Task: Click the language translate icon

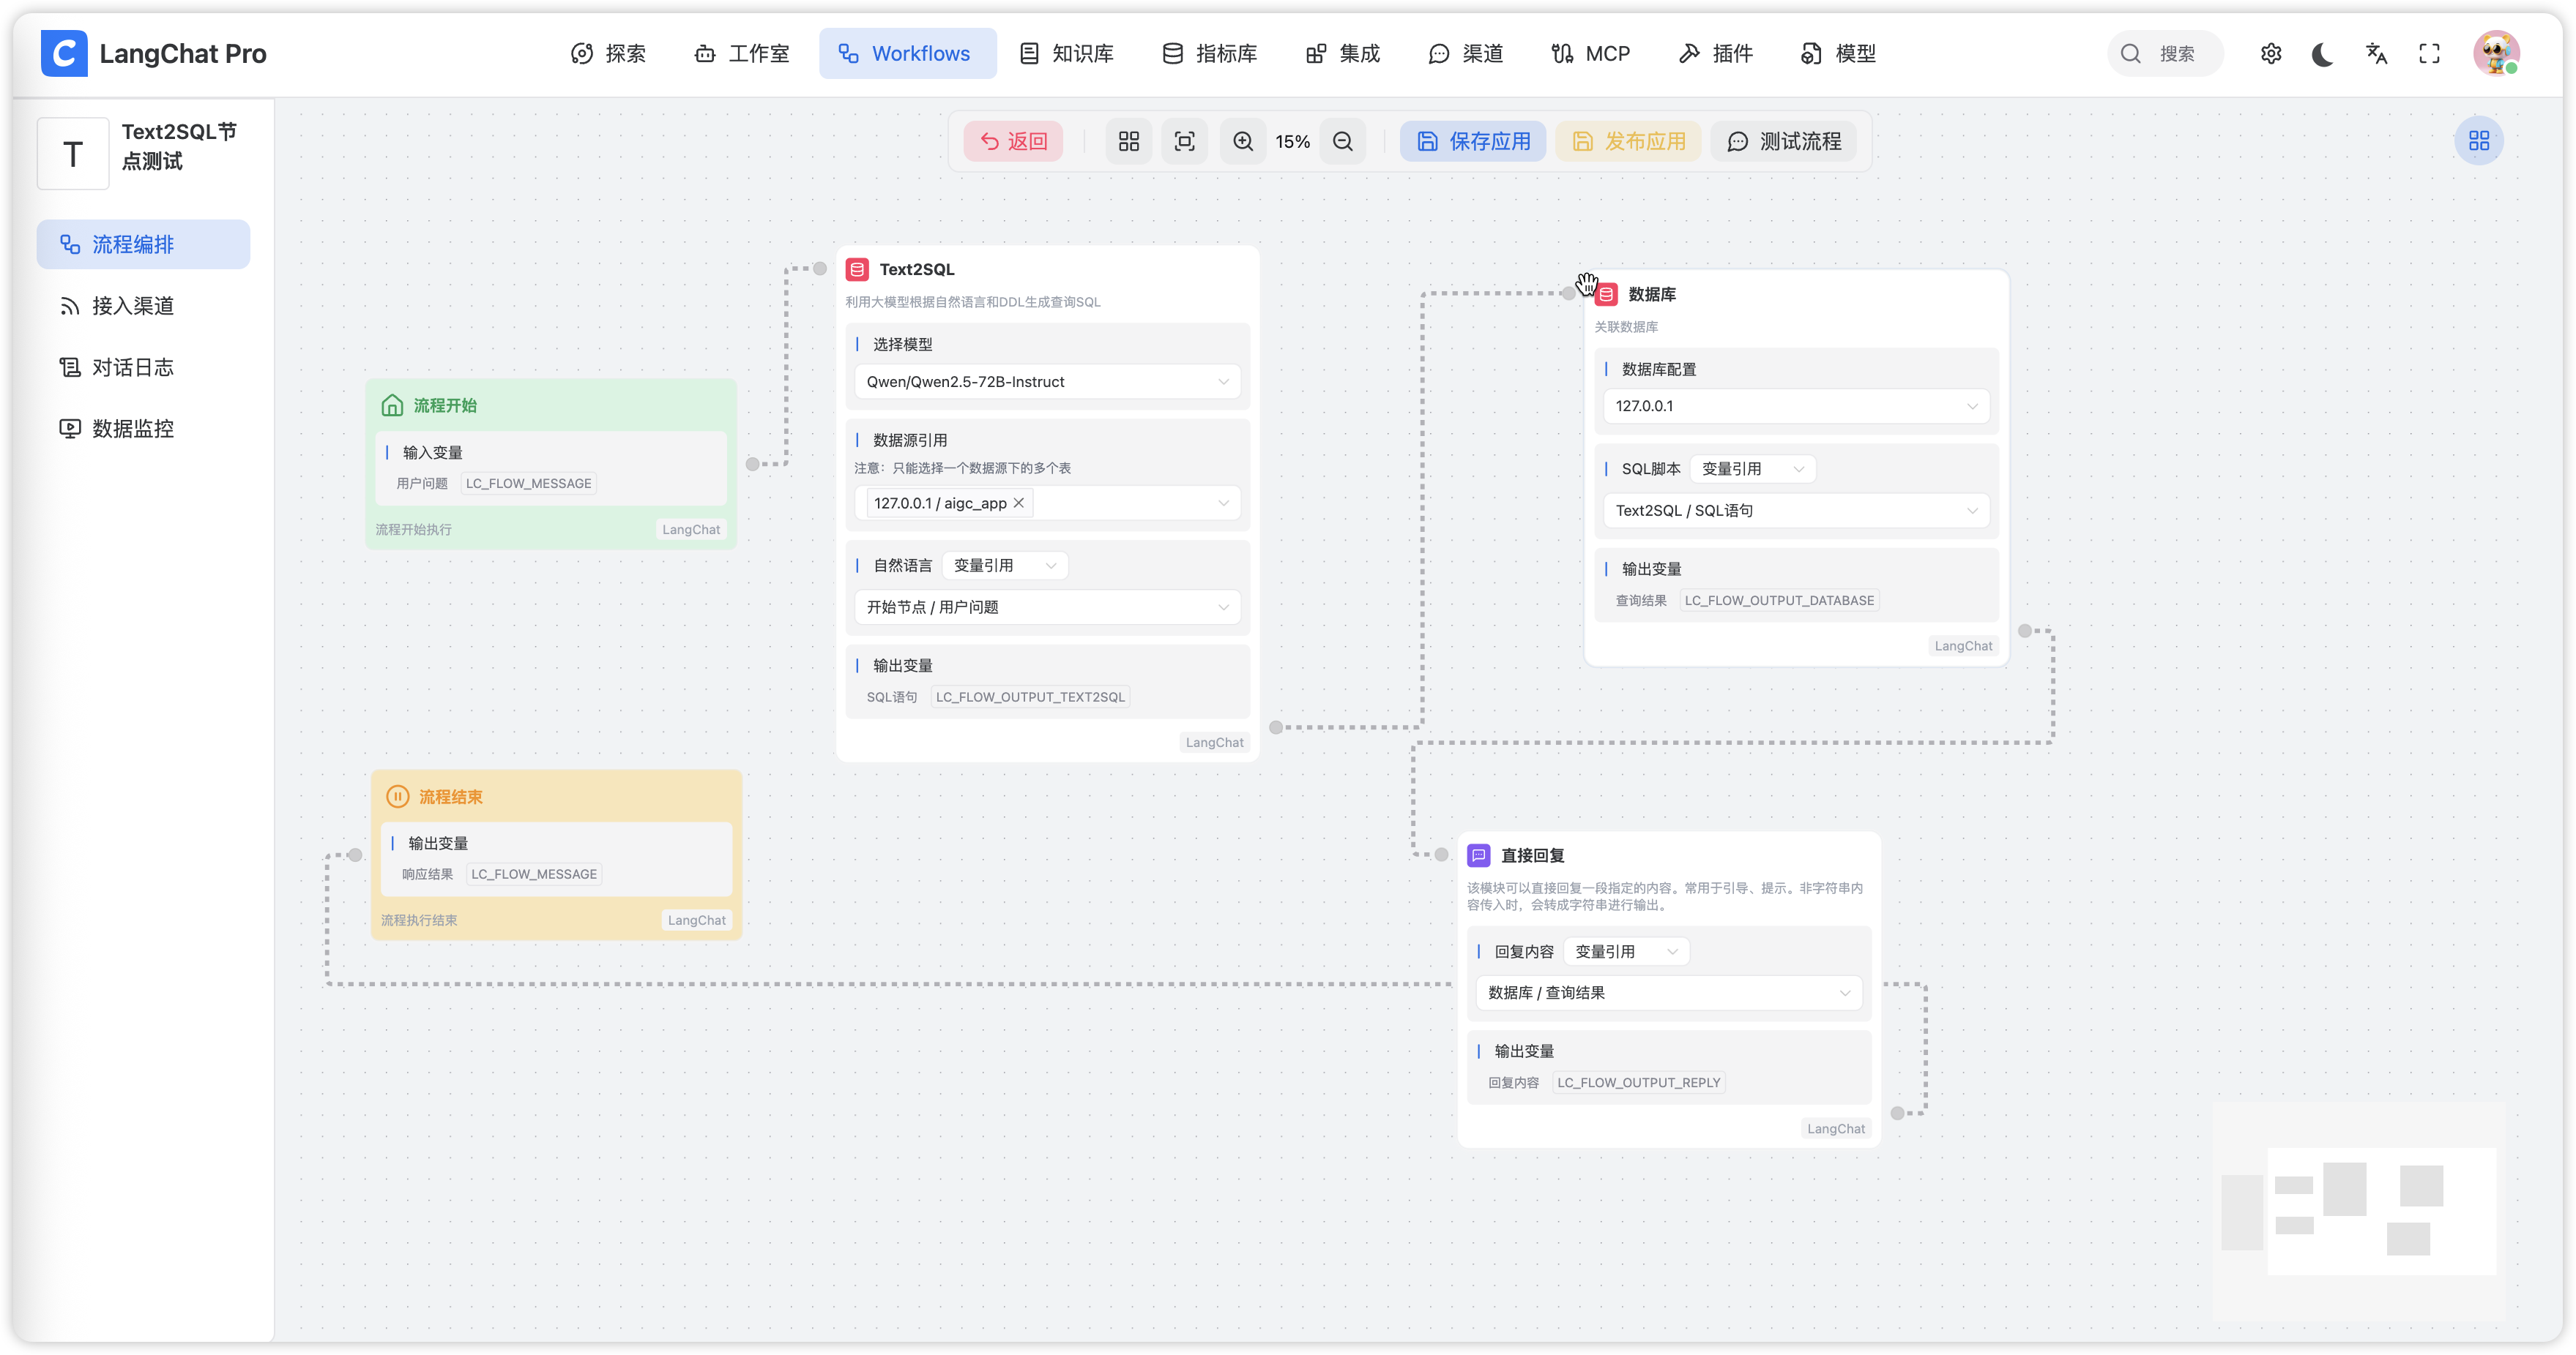Action: 2377,54
